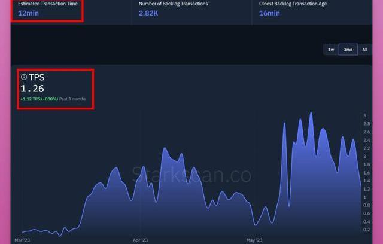Click the Past 3 months caption
Viewport: 383px width, 244px height.
point(72,99)
